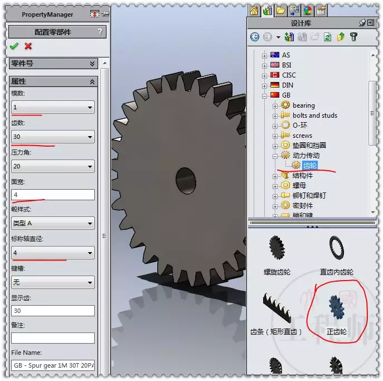Screen dimensions: 383x381
Task: Click the 正齿轮 spur gear thumbnail
Action: (337, 308)
